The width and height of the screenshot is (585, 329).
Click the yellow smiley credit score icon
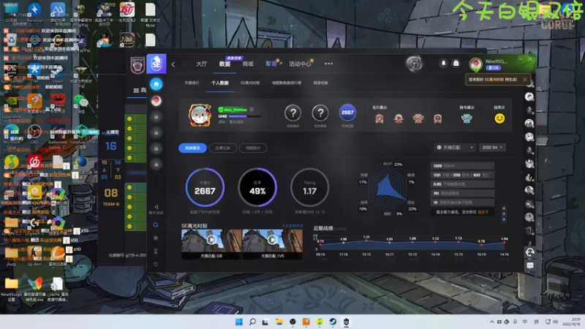coord(499,118)
